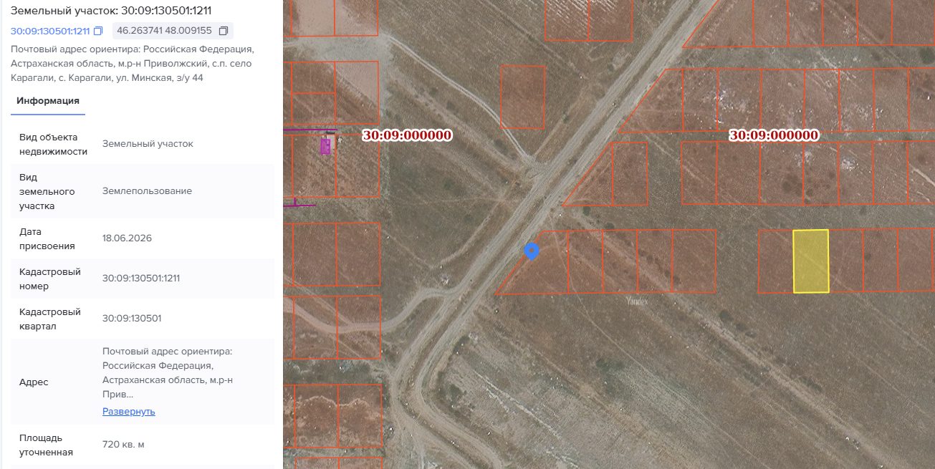Switch to the Информация tab
The height and width of the screenshot is (469, 935).
click(48, 101)
